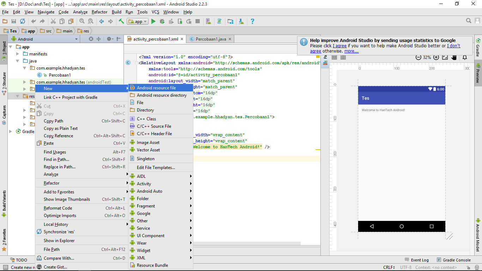The image size is (482, 271).
Task: Collapse the app module tree node
Action: click(11, 47)
